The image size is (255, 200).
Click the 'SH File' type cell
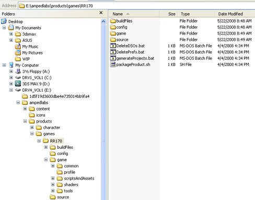coord(186,64)
